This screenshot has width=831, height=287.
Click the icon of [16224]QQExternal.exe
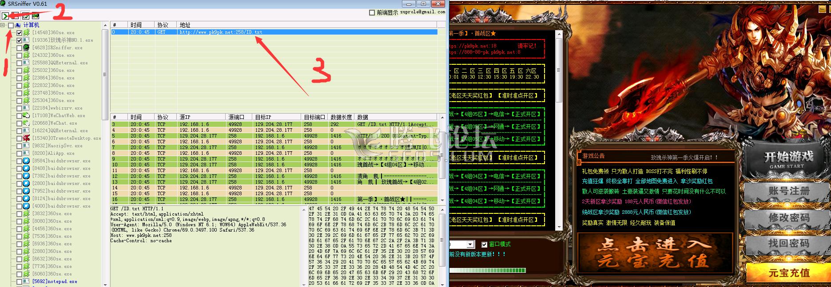tap(26, 130)
